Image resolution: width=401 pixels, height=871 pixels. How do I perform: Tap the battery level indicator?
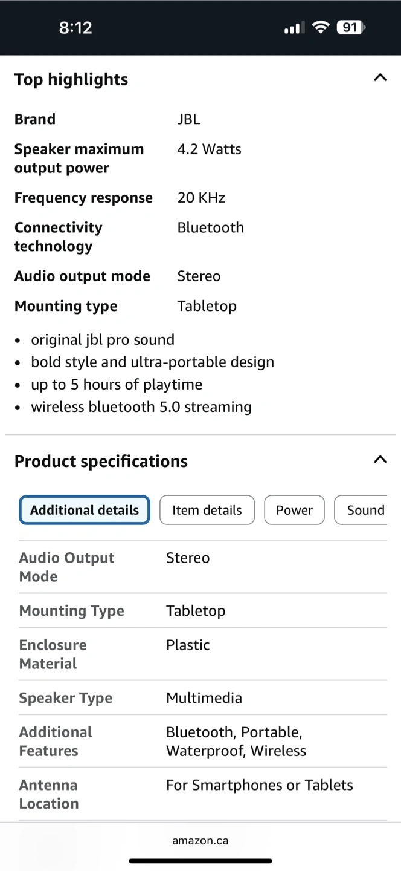tap(350, 27)
